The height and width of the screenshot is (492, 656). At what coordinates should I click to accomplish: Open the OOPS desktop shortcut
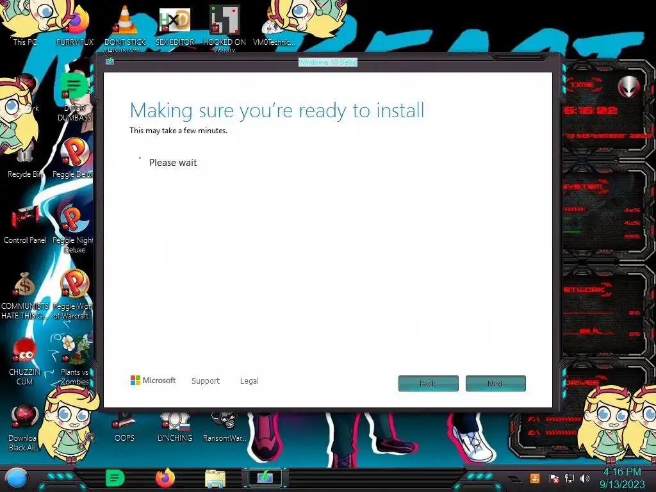click(x=125, y=427)
